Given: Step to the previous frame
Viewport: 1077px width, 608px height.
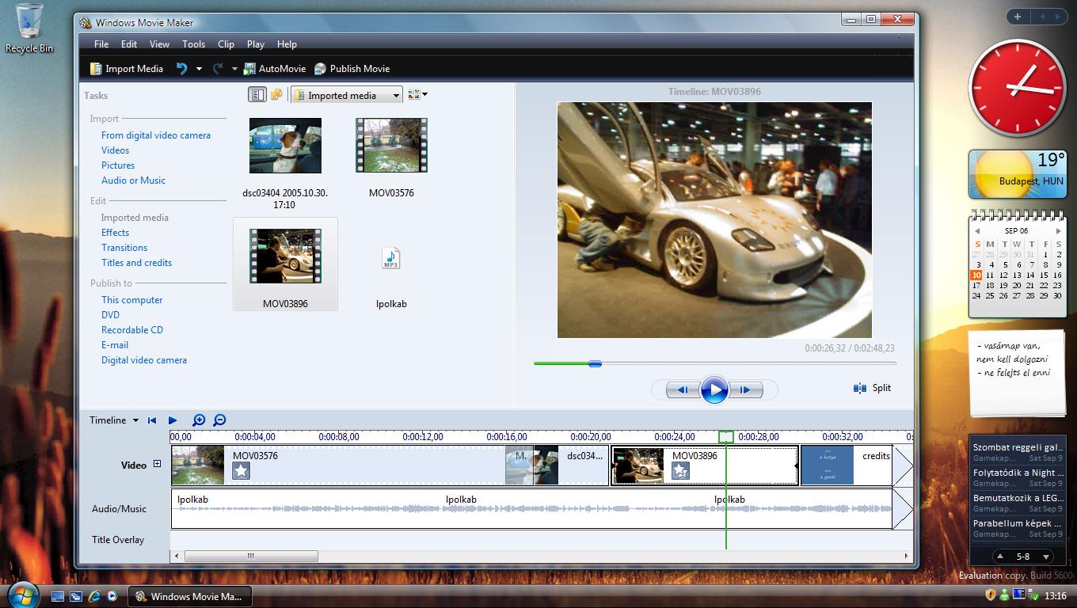Looking at the screenshot, I should tap(682, 389).
